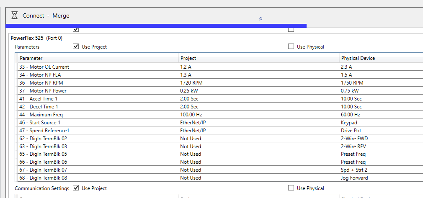Select row 46 - Start Source 1
This screenshot has width=423, height=198.
point(220,123)
